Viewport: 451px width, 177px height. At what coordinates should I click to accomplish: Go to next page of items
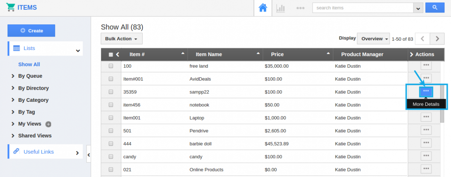437,39
